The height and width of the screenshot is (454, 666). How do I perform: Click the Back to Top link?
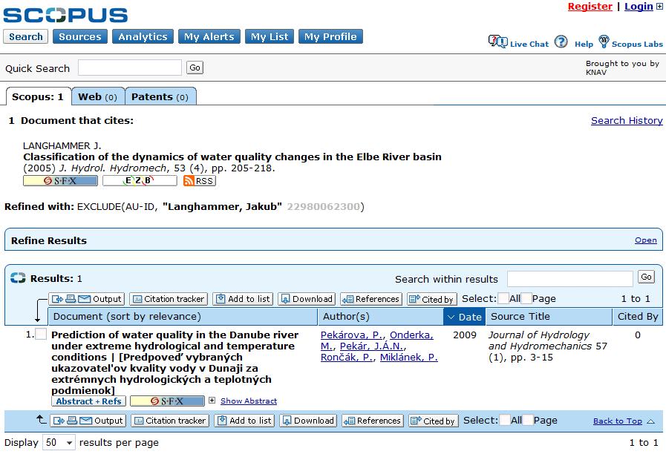pyautogui.click(x=617, y=421)
